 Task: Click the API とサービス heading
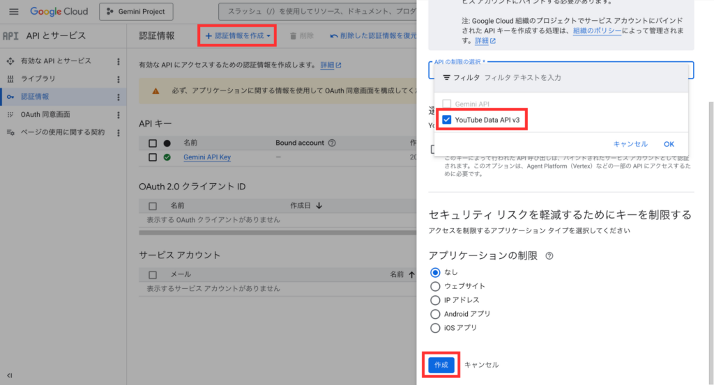click(56, 36)
